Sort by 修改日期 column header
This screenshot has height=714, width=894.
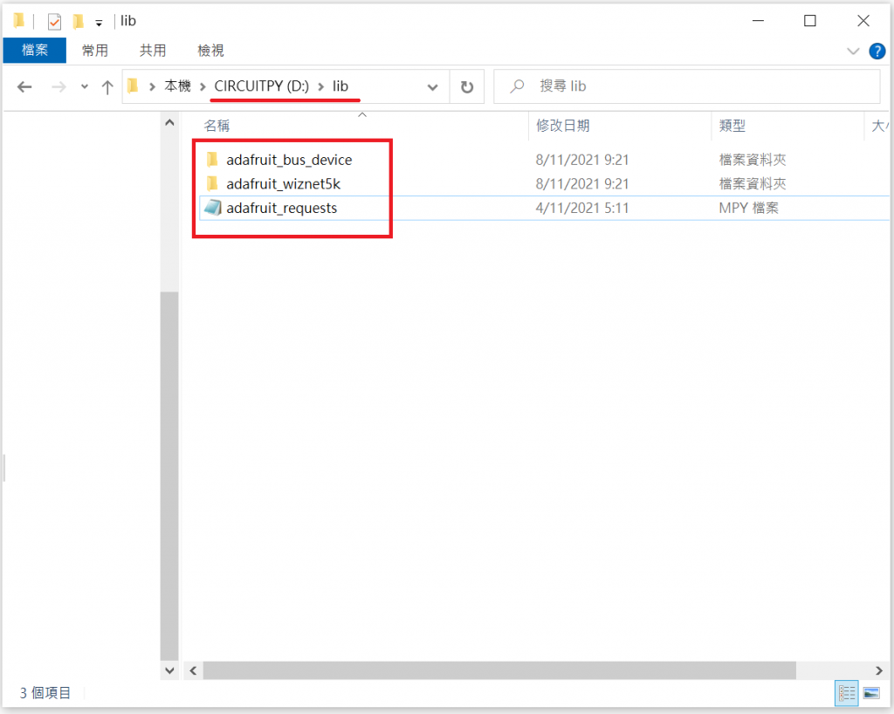pyautogui.click(x=563, y=126)
